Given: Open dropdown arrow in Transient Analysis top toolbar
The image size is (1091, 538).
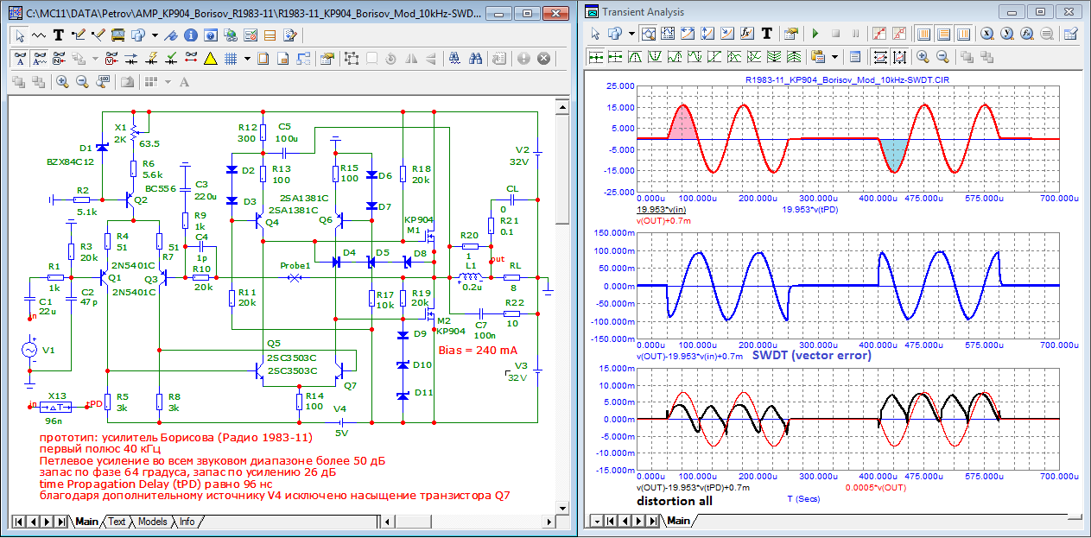Looking at the screenshot, I should tap(631, 34).
